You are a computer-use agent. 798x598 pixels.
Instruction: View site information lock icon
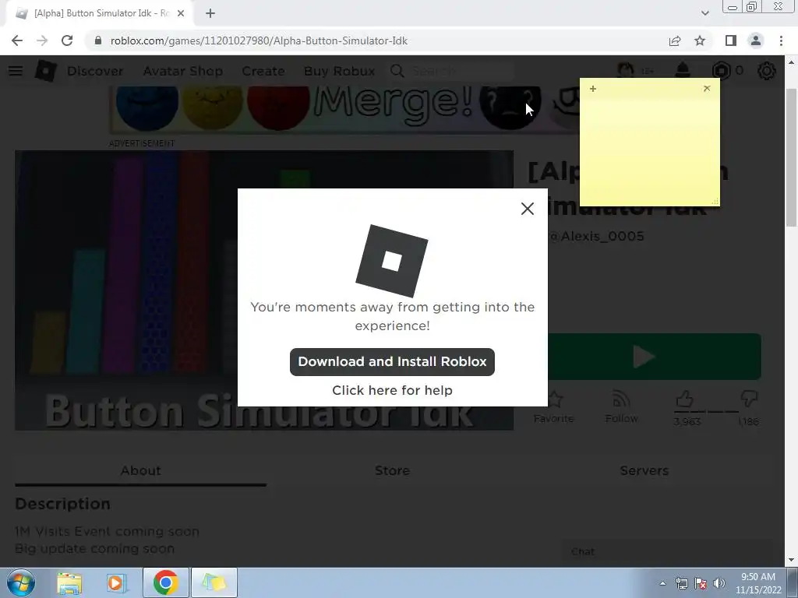pyautogui.click(x=98, y=40)
